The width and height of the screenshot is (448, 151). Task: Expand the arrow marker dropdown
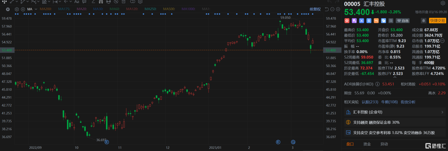point(70,2)
